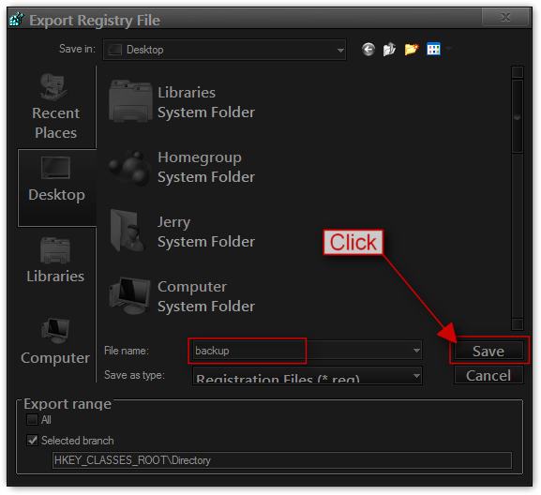Open the View Menu icon
541x495 pixels.
(x=433, y=49)
